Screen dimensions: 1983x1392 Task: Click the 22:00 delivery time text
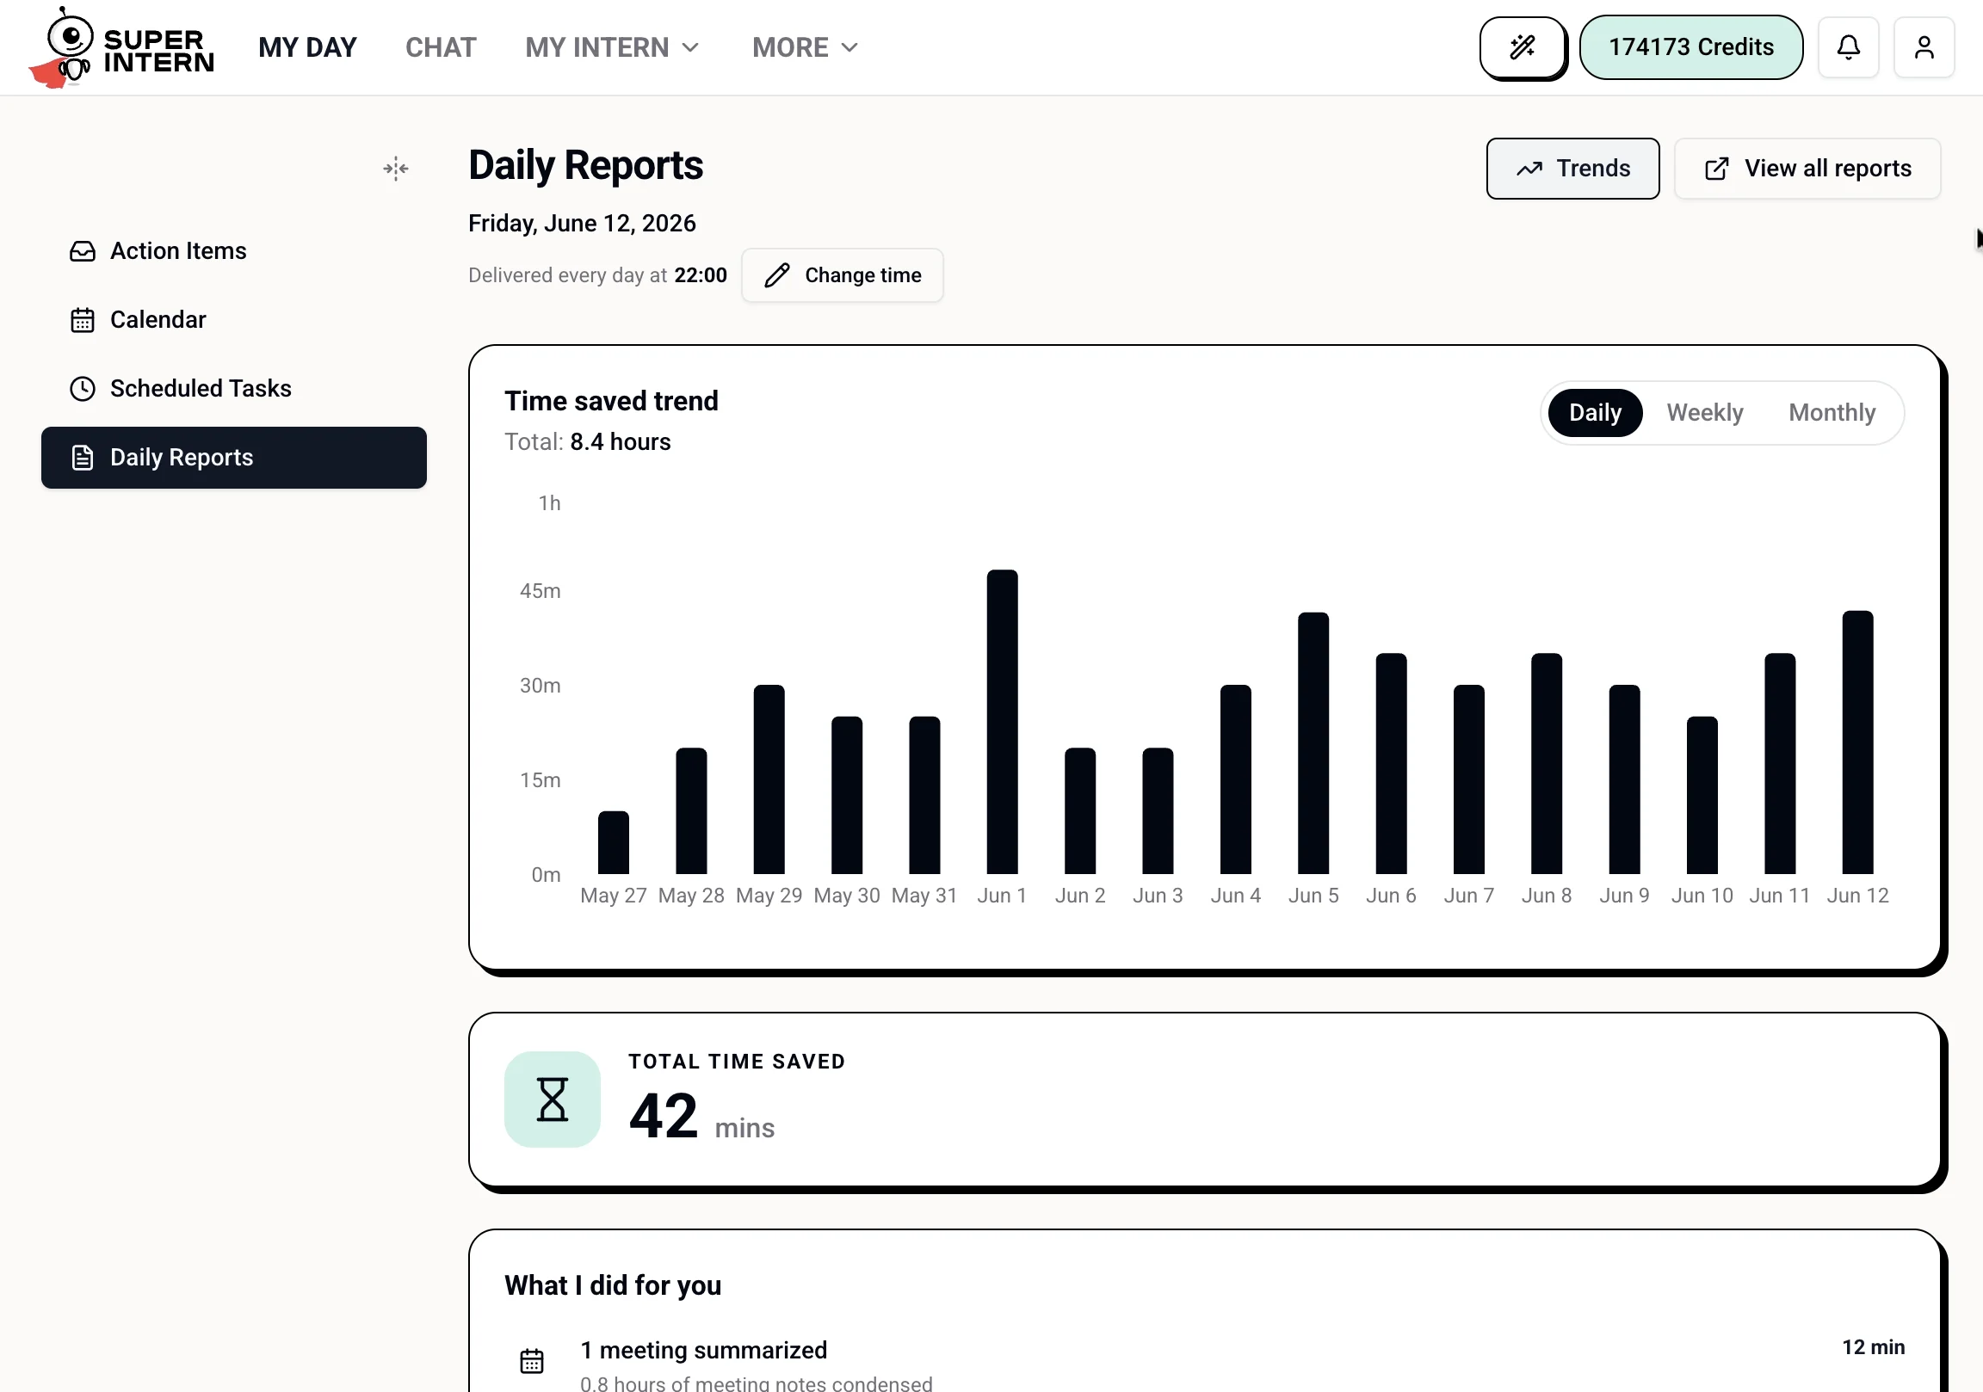click(x=701, y=275)
